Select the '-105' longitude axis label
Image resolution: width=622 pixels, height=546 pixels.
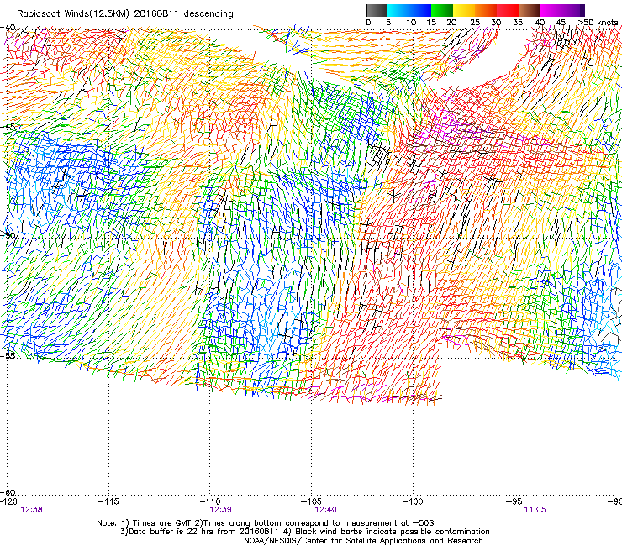(311, 501)
